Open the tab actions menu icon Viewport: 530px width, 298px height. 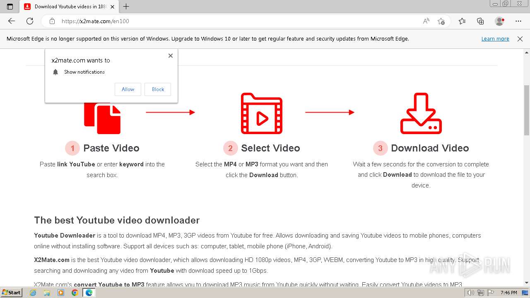coord(10,6)
